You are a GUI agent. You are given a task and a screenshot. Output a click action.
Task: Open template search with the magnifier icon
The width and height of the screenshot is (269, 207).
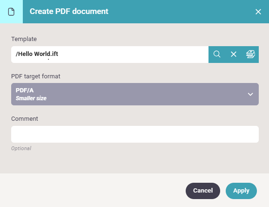pyautogui.click(x=217, y=54)
